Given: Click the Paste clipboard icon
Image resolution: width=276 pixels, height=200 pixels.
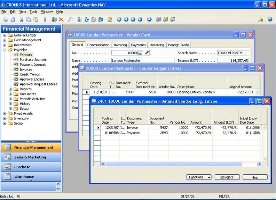Looking at the screenshot, I should [x=36, y=19].
